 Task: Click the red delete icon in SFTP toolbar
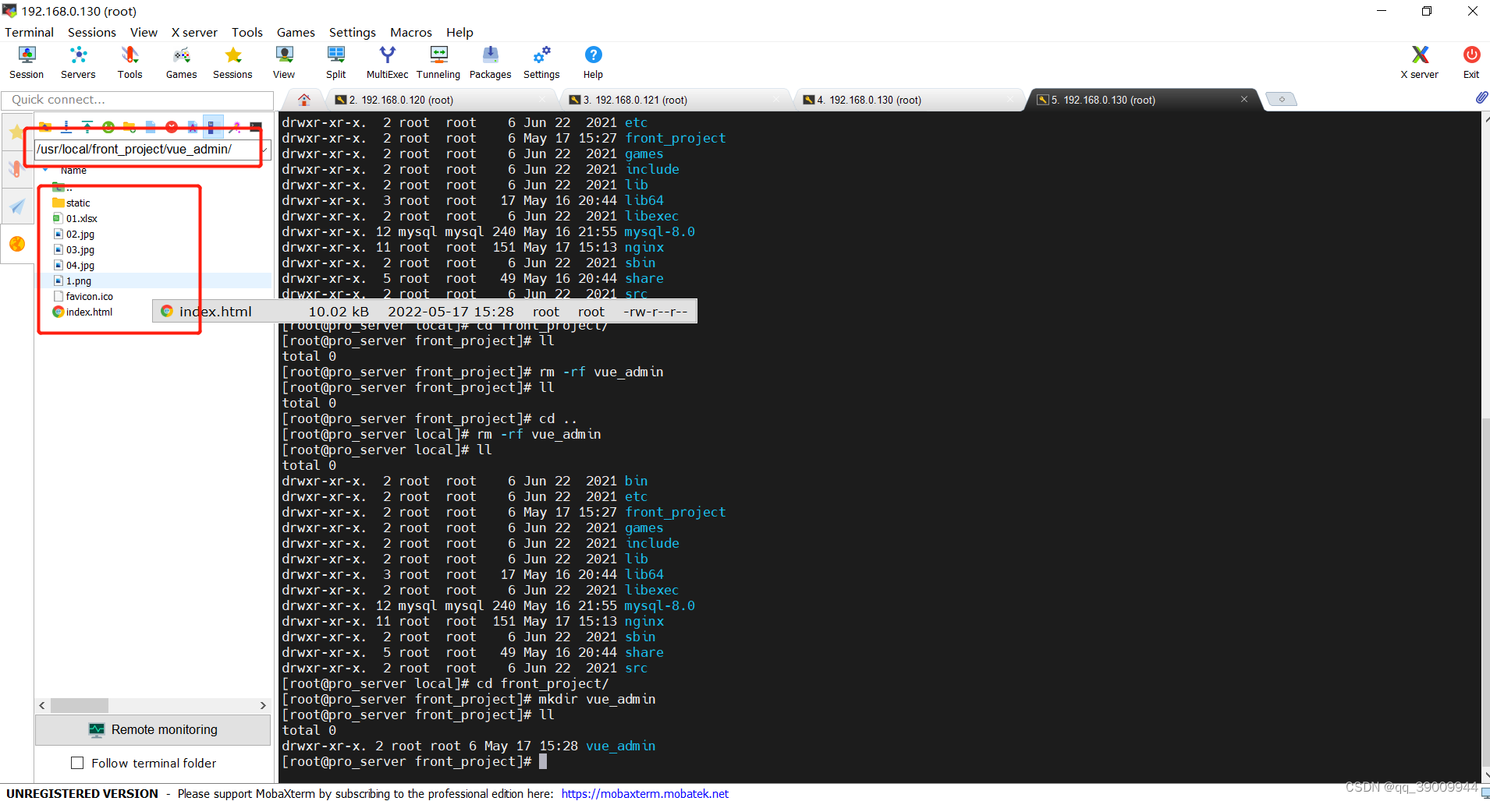[x=172, y=127]
